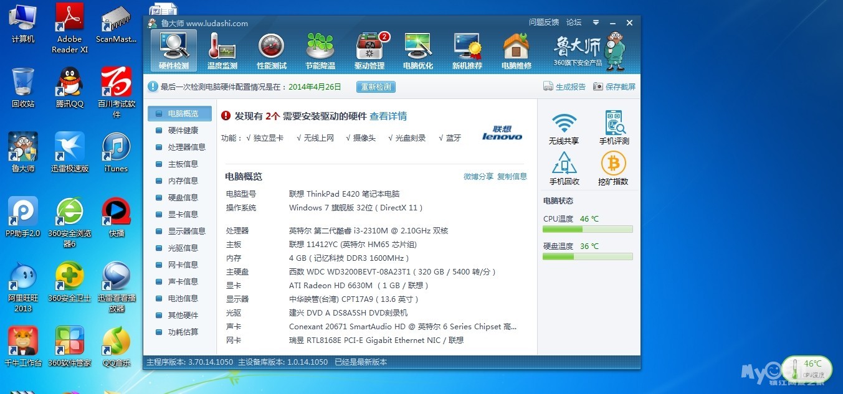
Task: Check the 挖矿指数 mining index
Action: coord(614,166)
